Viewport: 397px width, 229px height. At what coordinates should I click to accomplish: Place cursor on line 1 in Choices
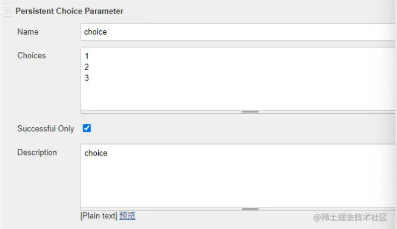pyautogui.click(x=87, y=56)
